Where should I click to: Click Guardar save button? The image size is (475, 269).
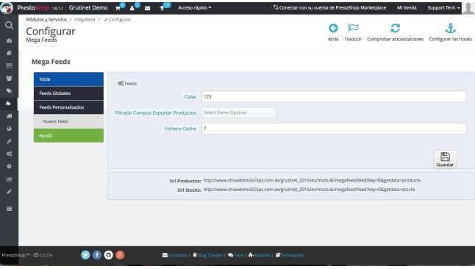coord(445,159)
